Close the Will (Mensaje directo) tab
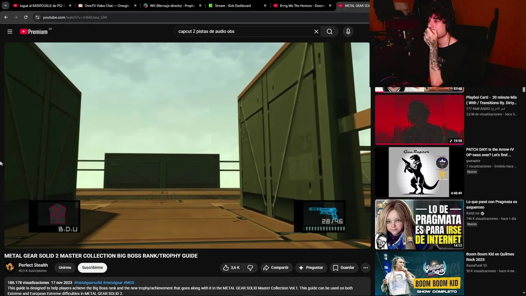This screenshot has height=296, width=526. click(200, 6)
